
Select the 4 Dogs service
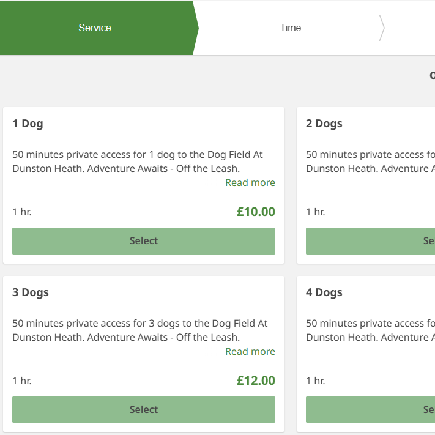pyautogui.click(x=370, y=409)
